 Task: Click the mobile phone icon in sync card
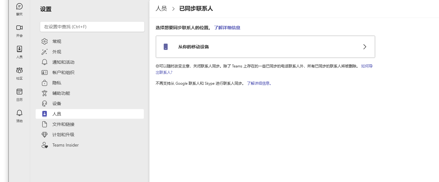(x=166, y=47)
